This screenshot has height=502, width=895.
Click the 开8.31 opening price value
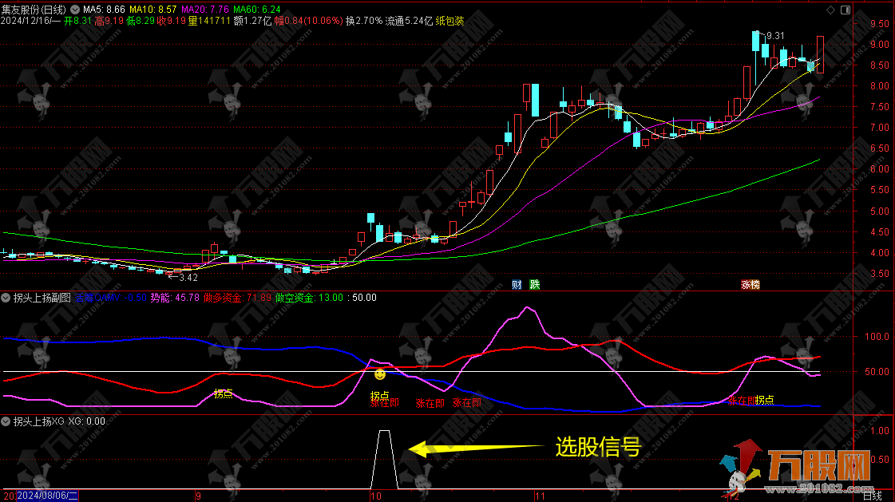tap(77, 21)
